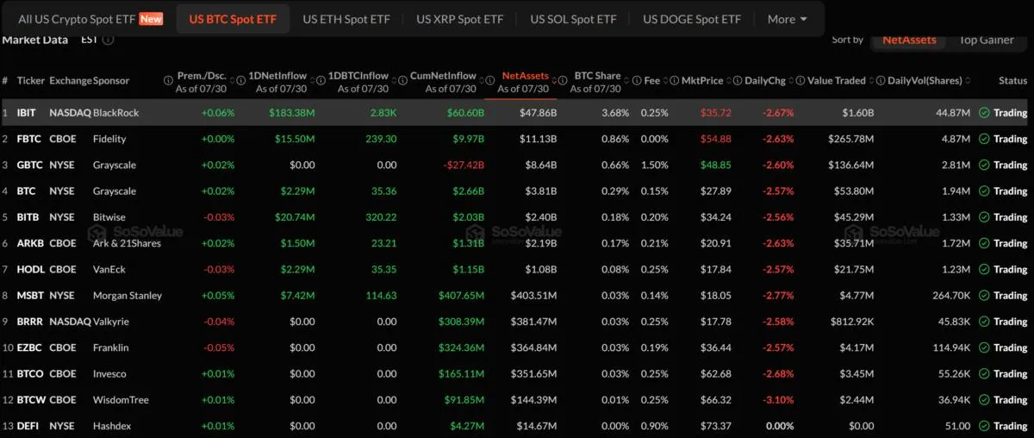This screenshot has height=438, width=1034.
Task: Click sponsor name WisdomTree
Action: pyautogui.click(x=121, y=400)
